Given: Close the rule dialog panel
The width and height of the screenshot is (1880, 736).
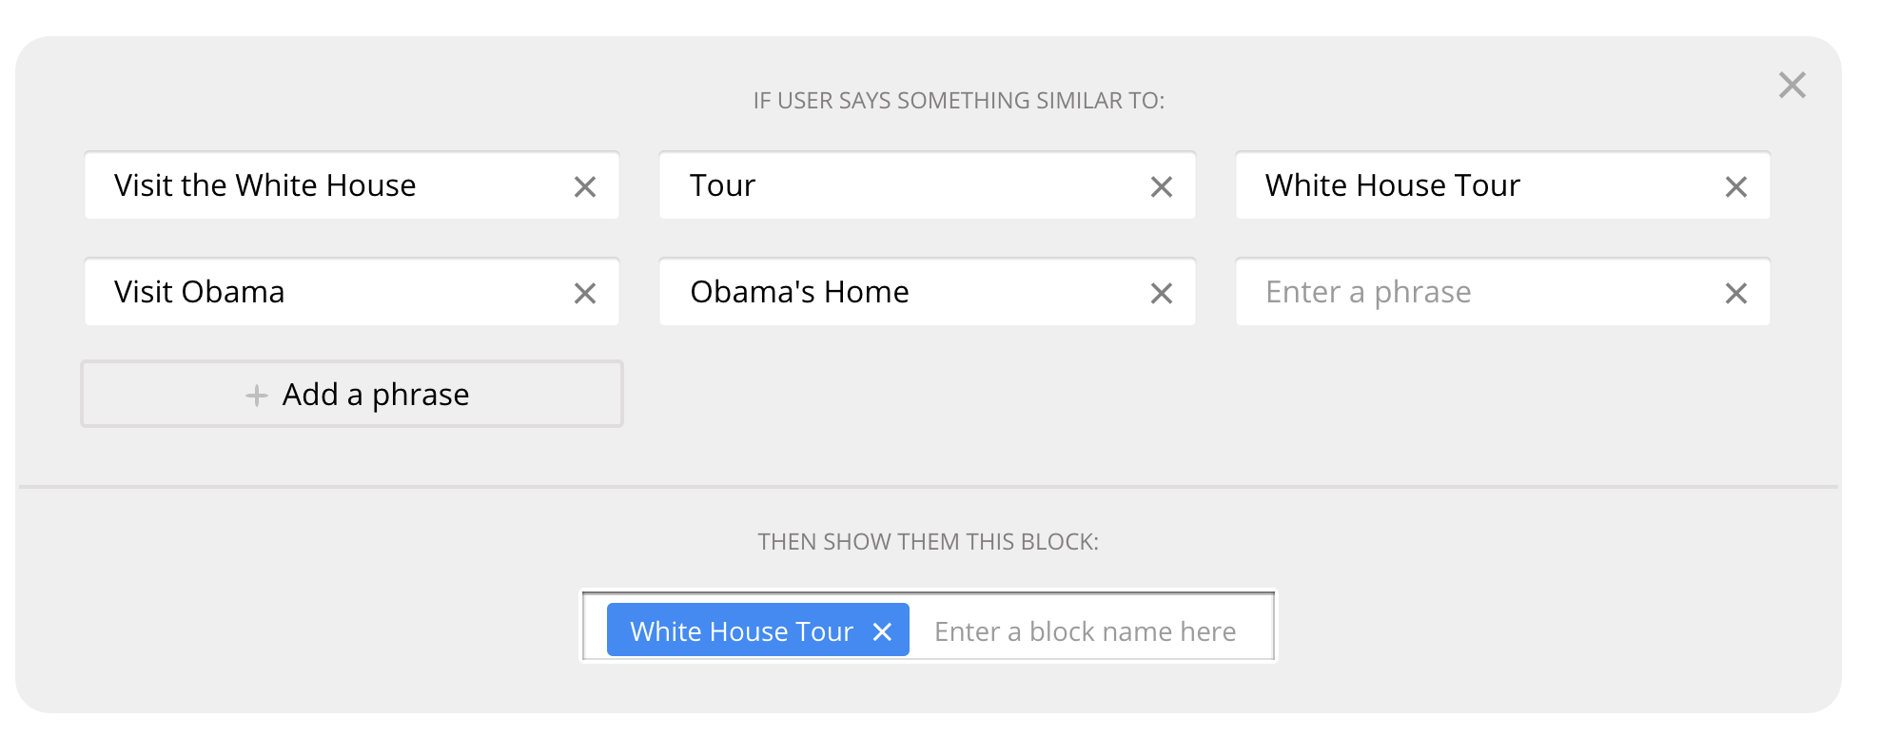Looking at the screenshot, I should 1792,86.
